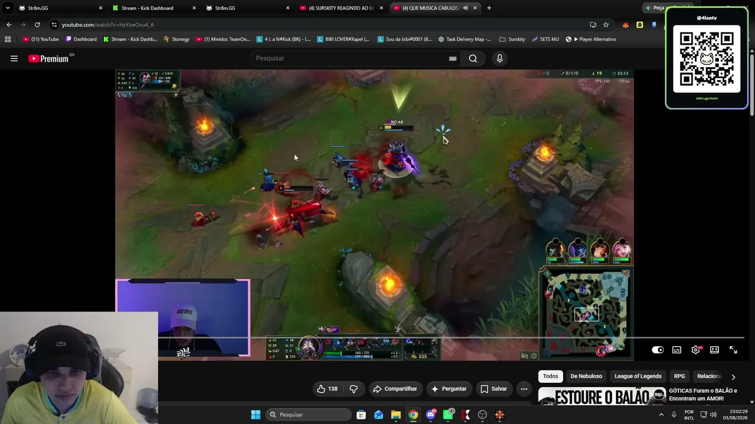Select the De Nebuloso filter chip
755x424 pixels.
[x=586, y=376]
